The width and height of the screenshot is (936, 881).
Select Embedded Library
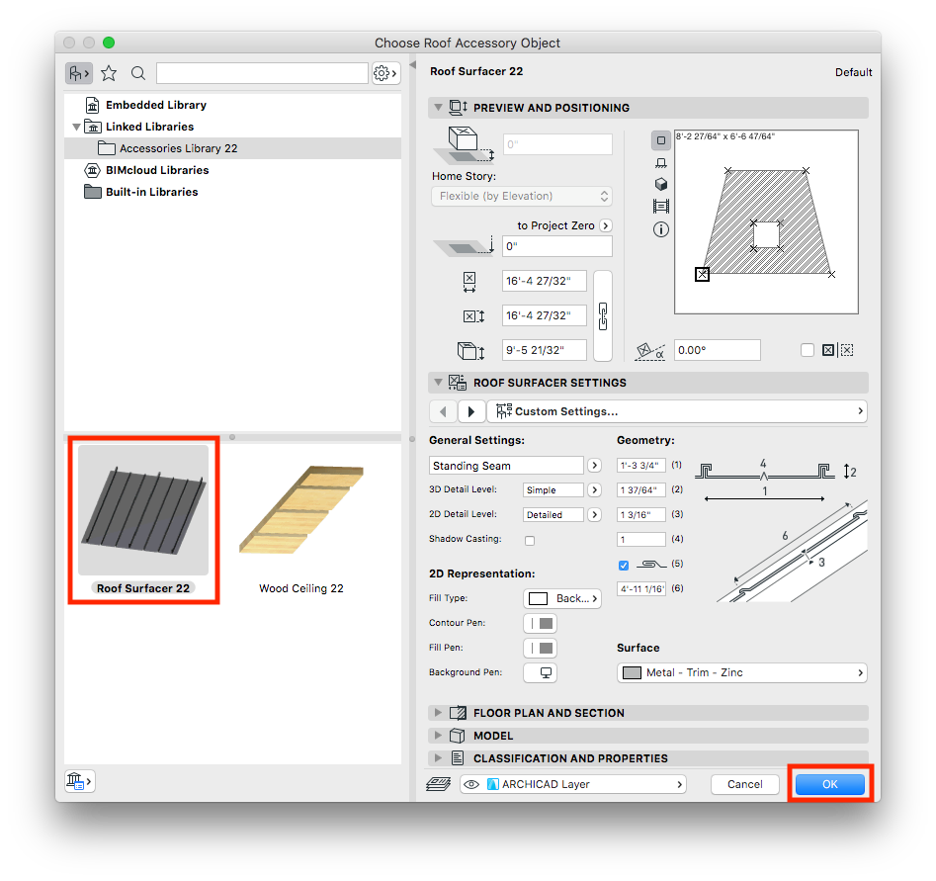coord(156,105)
